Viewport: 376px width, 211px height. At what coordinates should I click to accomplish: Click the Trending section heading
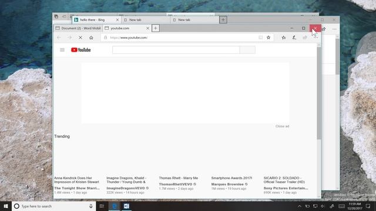(62, 137)
